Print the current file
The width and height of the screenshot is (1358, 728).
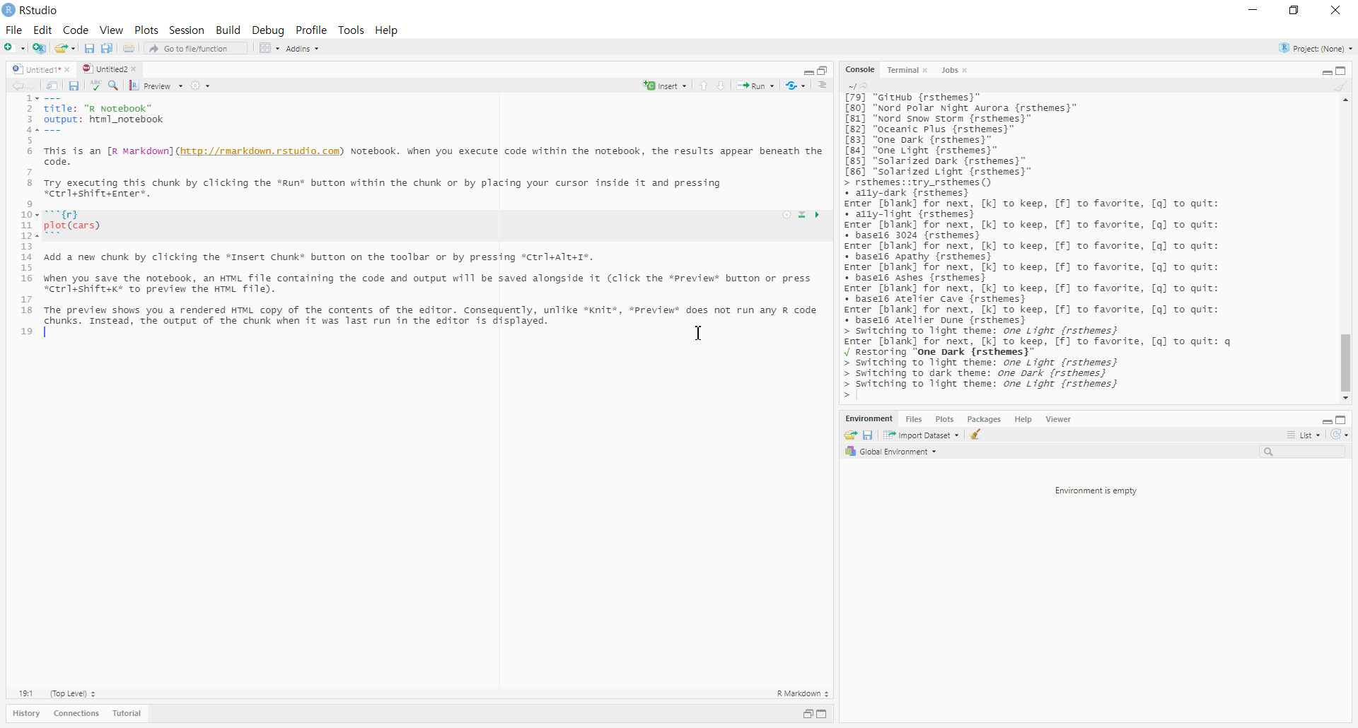click(x=129, y=48)
